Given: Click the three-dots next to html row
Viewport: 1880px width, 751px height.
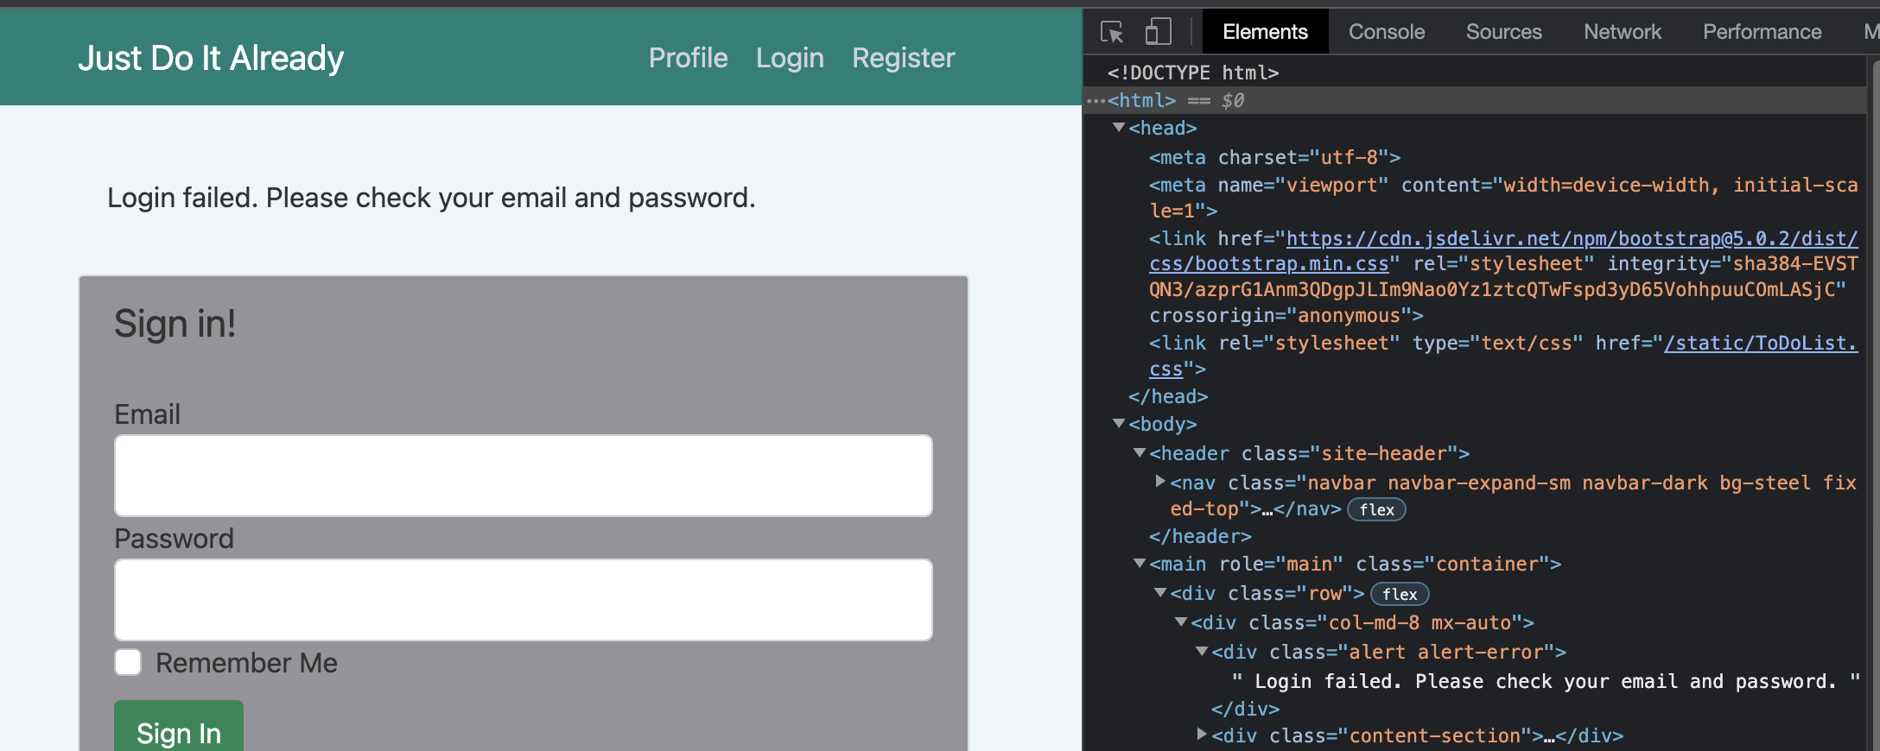Looking at the screenshot, I should pos(1096,101).
